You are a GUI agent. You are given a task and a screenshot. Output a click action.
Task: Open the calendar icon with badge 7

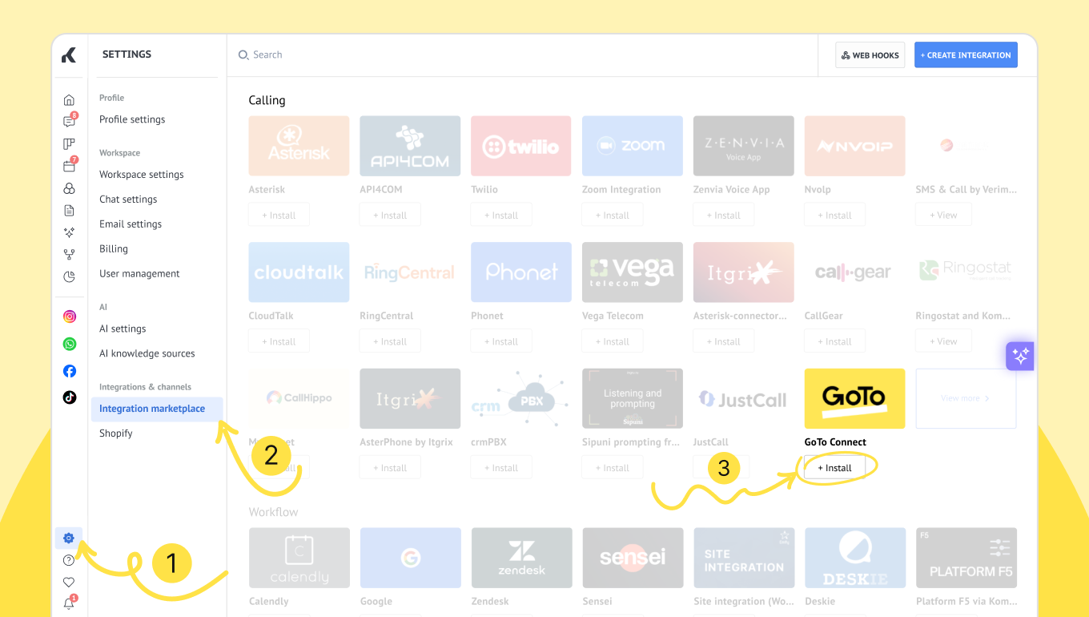click(69, 166)
